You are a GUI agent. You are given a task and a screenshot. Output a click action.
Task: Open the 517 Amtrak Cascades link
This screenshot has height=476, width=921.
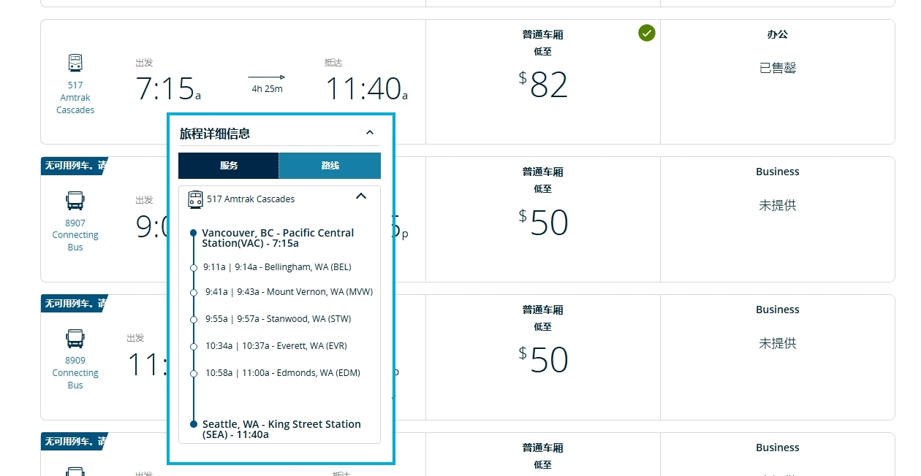click(75, 98)
